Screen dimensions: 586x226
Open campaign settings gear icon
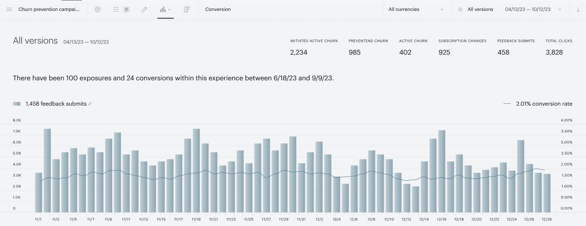pyautogui.click(x=98, y=10)
